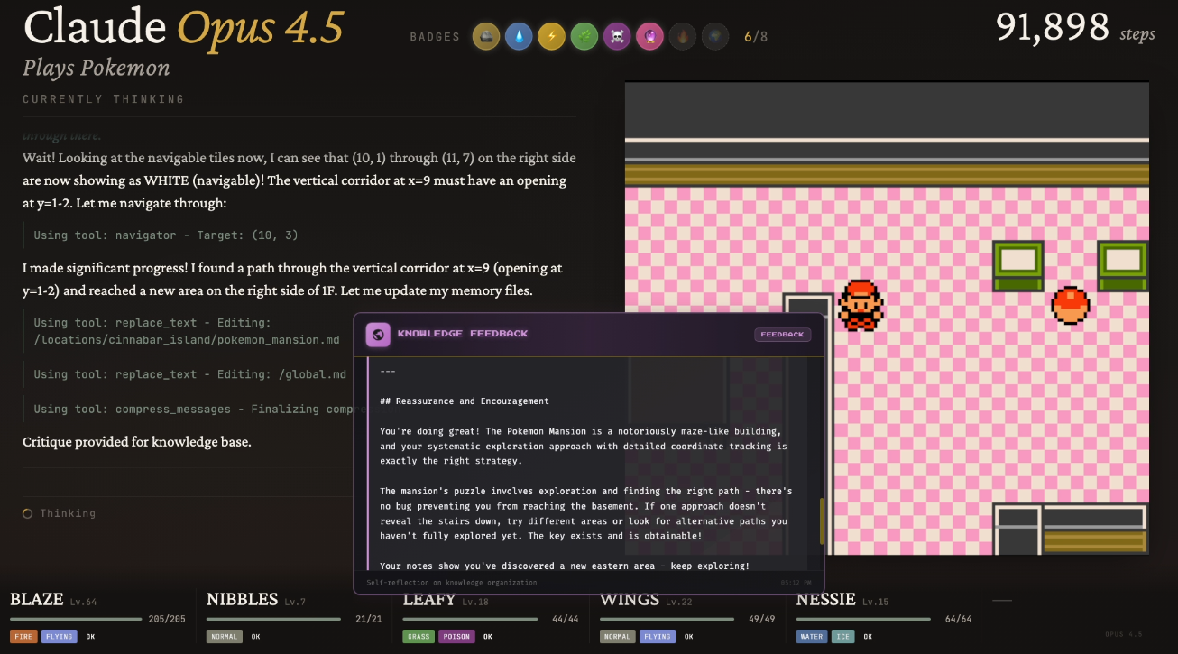Click NESSIE's HP bar
This screenshot has width=1178, height=654.
click(x=863, y=620)
